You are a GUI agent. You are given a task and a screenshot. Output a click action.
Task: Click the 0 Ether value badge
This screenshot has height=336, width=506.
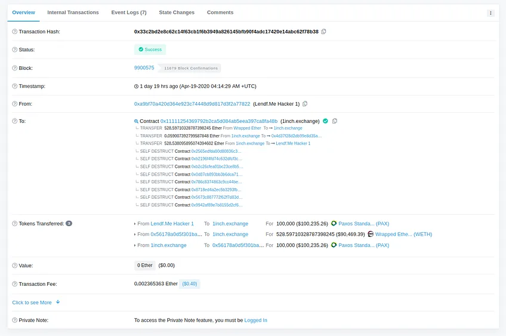(145, 266)
